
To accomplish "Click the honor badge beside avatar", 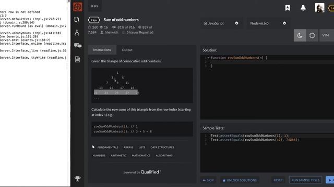I will point(331,8).
